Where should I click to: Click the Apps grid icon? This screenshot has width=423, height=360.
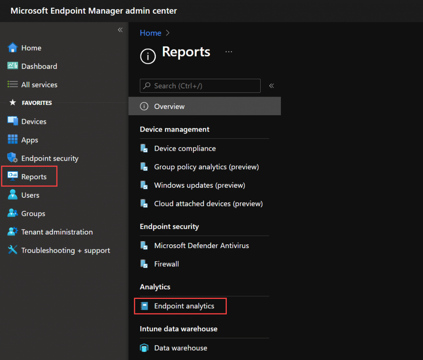click(x=12, y=140)
